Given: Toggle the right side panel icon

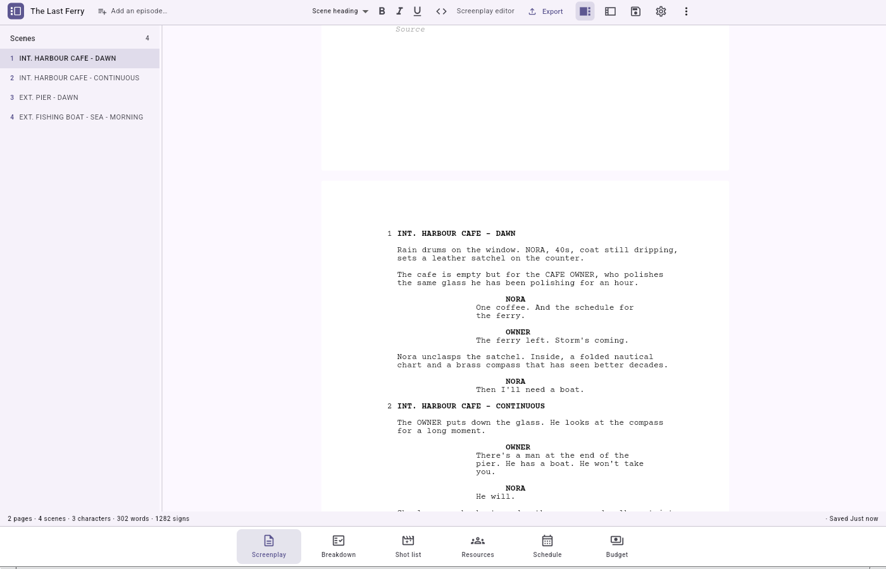Looking at the screenshot, I should click(585, 11).
